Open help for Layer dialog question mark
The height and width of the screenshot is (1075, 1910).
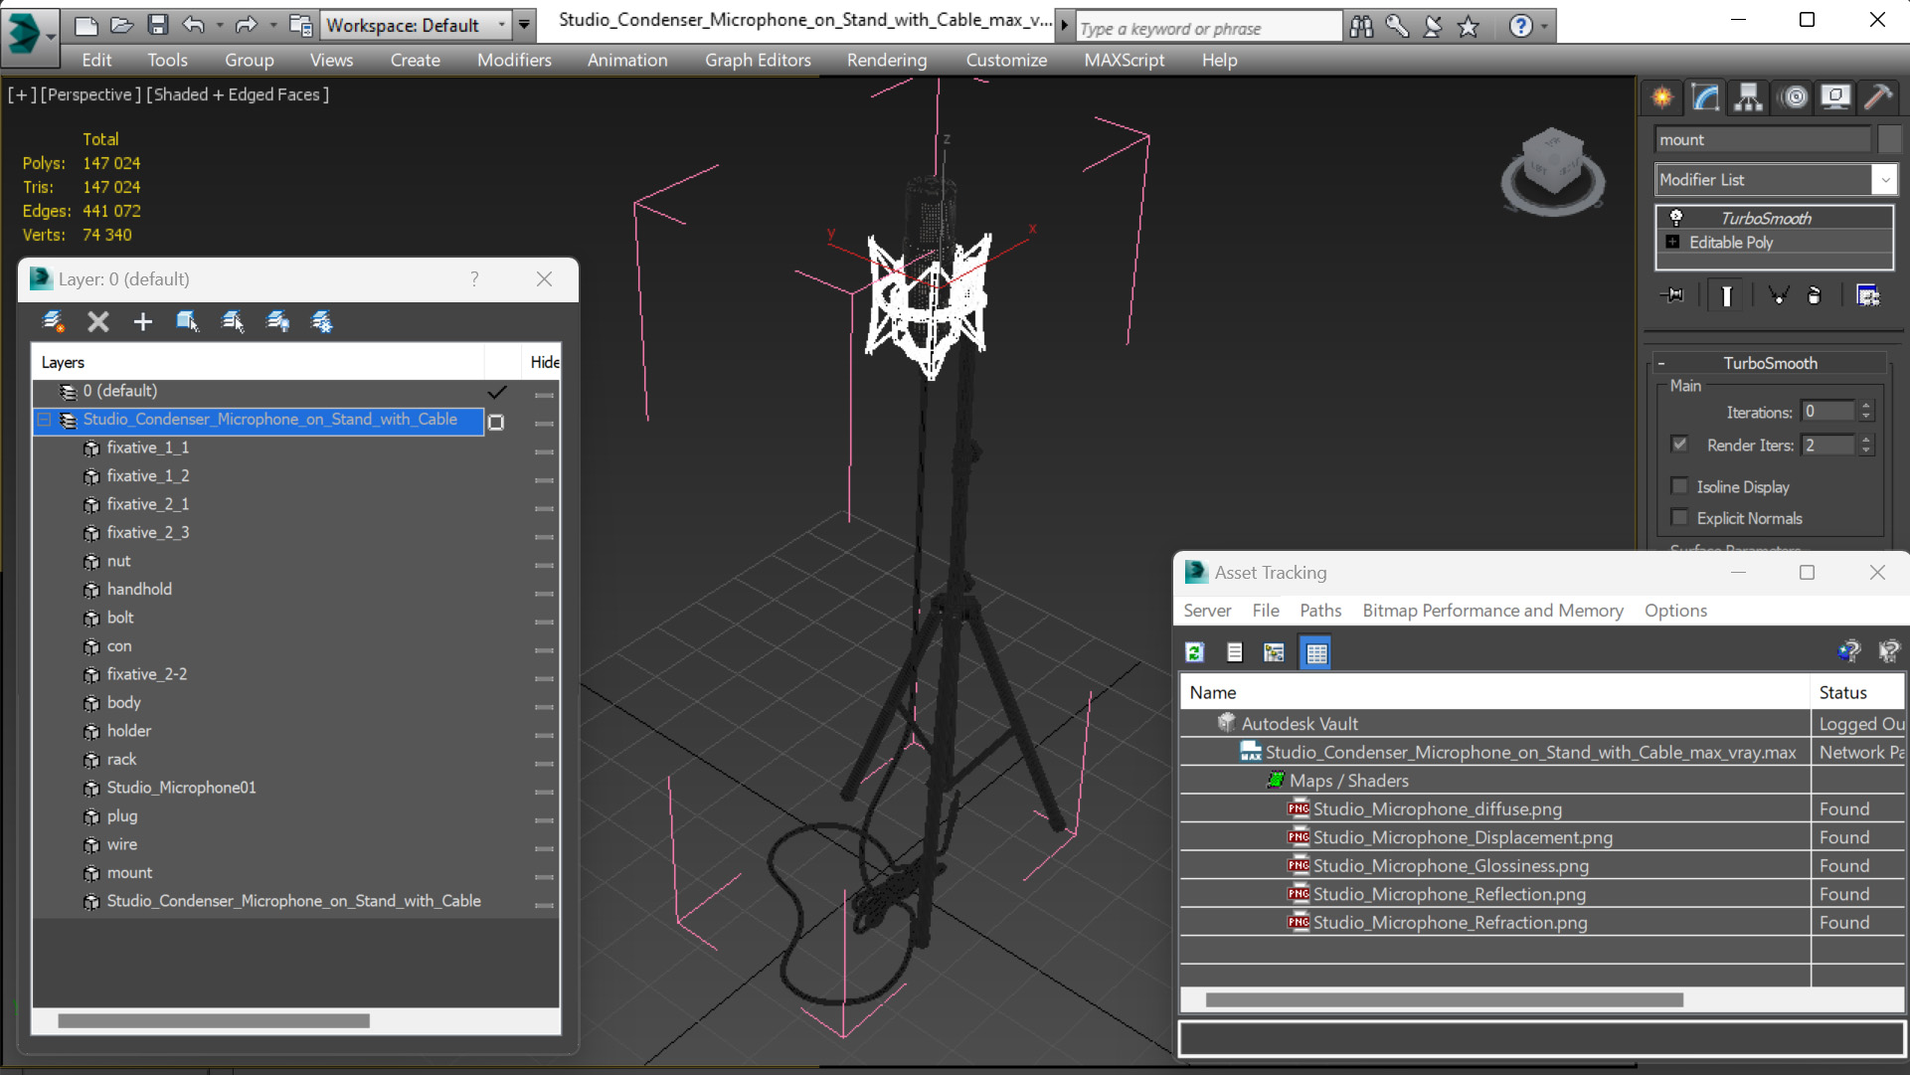[474, 279]
